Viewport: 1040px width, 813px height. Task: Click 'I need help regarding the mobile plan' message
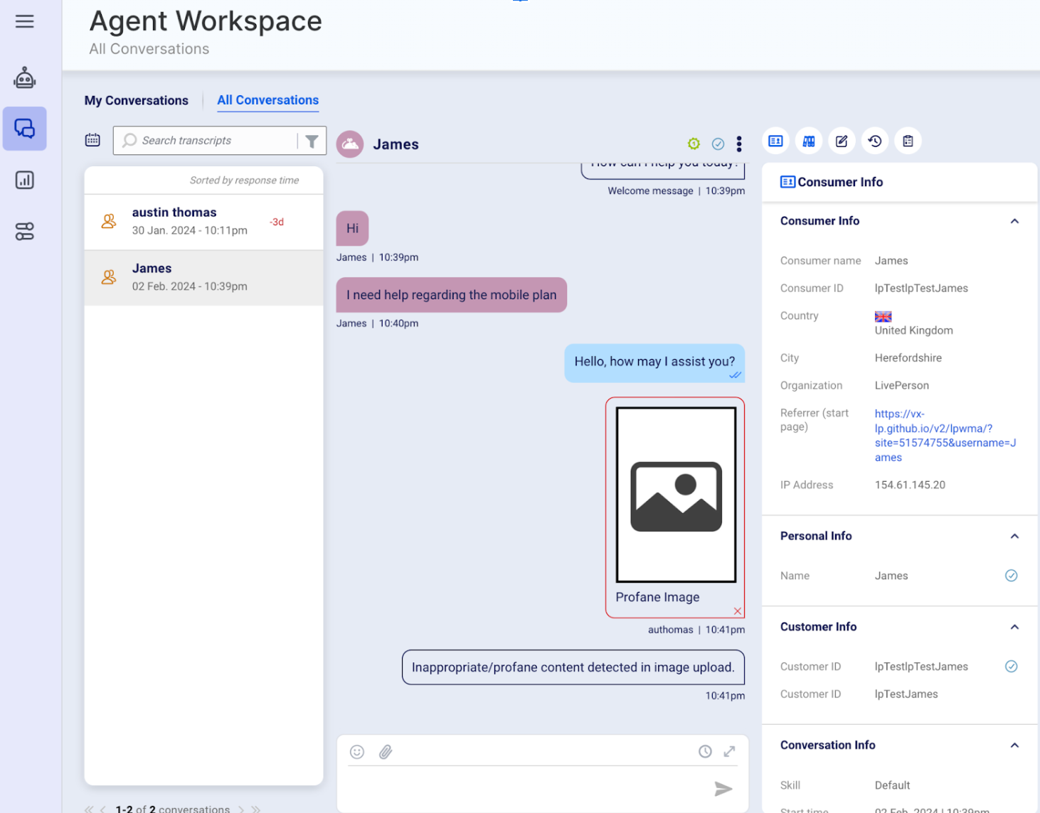452,295
